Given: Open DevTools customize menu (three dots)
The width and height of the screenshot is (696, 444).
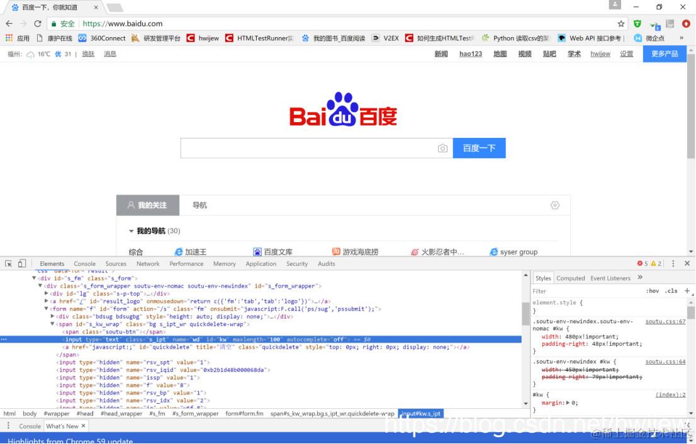Looking at the screenshot, I should click(673, 263).
